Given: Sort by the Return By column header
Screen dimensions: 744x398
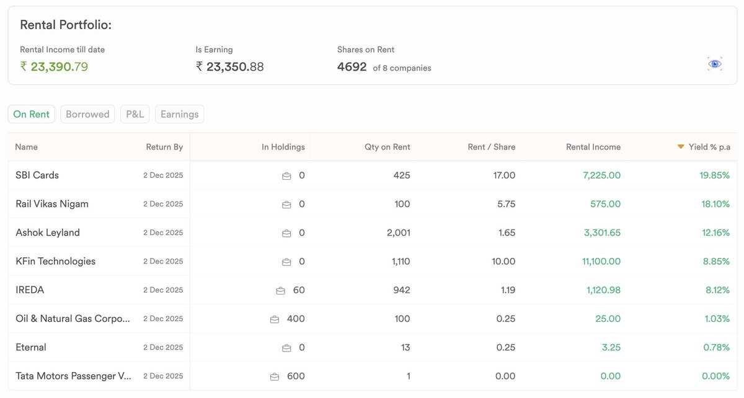Looking at the screenshot, I should coord(164,147).
